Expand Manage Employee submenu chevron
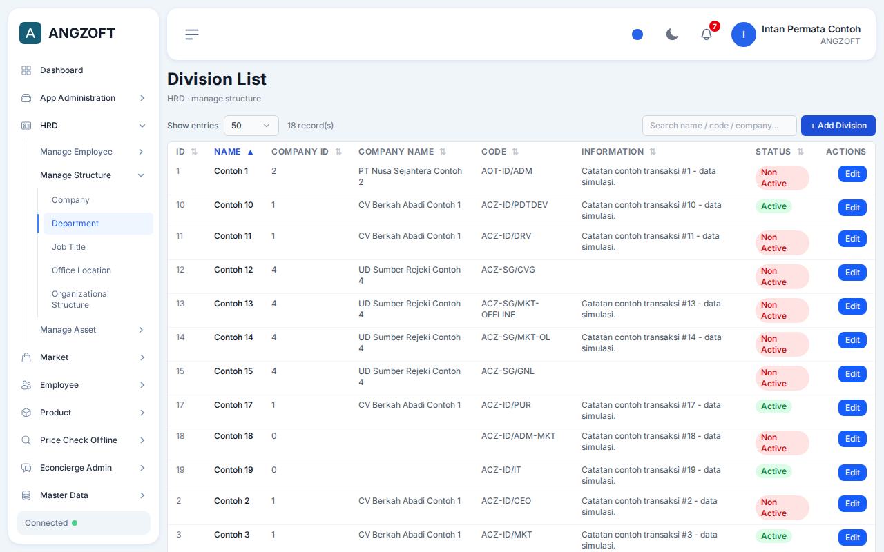Image resolution: width=884 pixels, height=552 pixels. pos(141,152)
